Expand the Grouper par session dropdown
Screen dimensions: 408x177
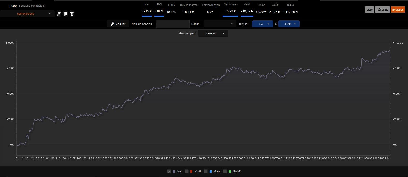[213, 33]
